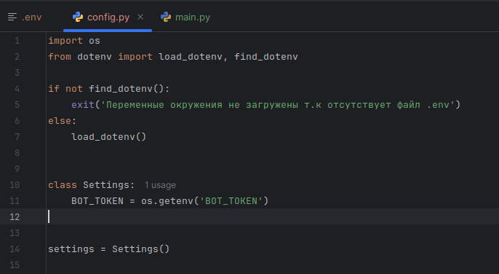Viewport: 499px width, 274px height.
Task: Click the 'Settings()' call on line 14
Action: (140, 248)
